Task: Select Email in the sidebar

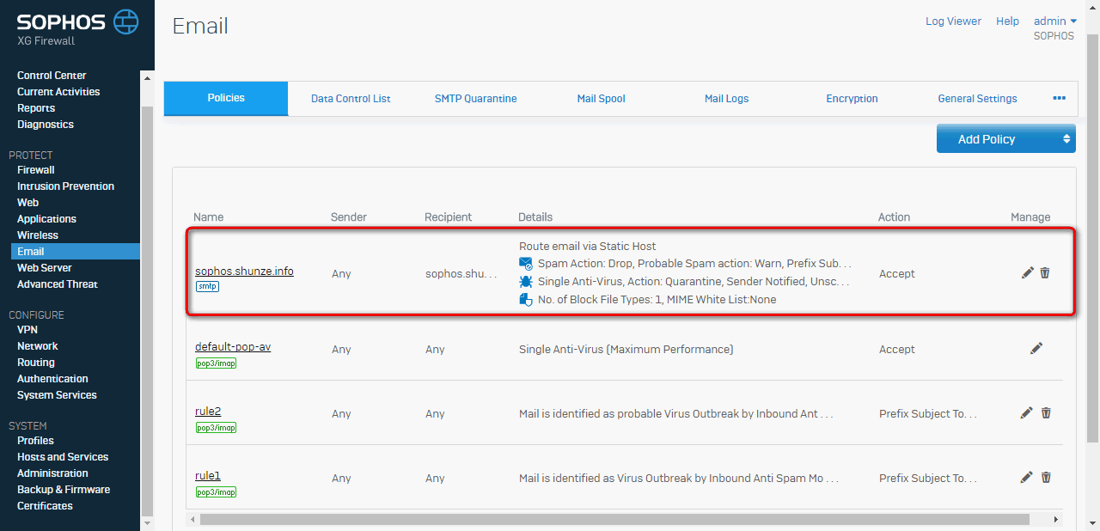Action: tap(76, 252)
